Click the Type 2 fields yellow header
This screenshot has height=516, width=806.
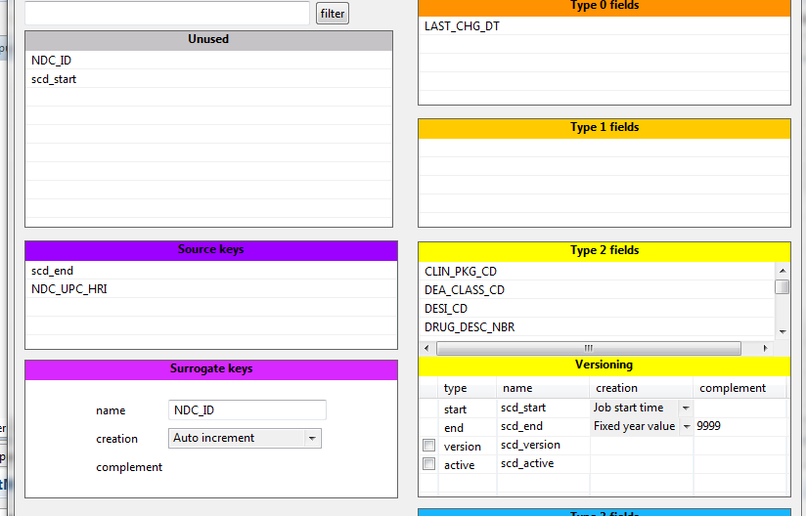click(x=604, y=251)
